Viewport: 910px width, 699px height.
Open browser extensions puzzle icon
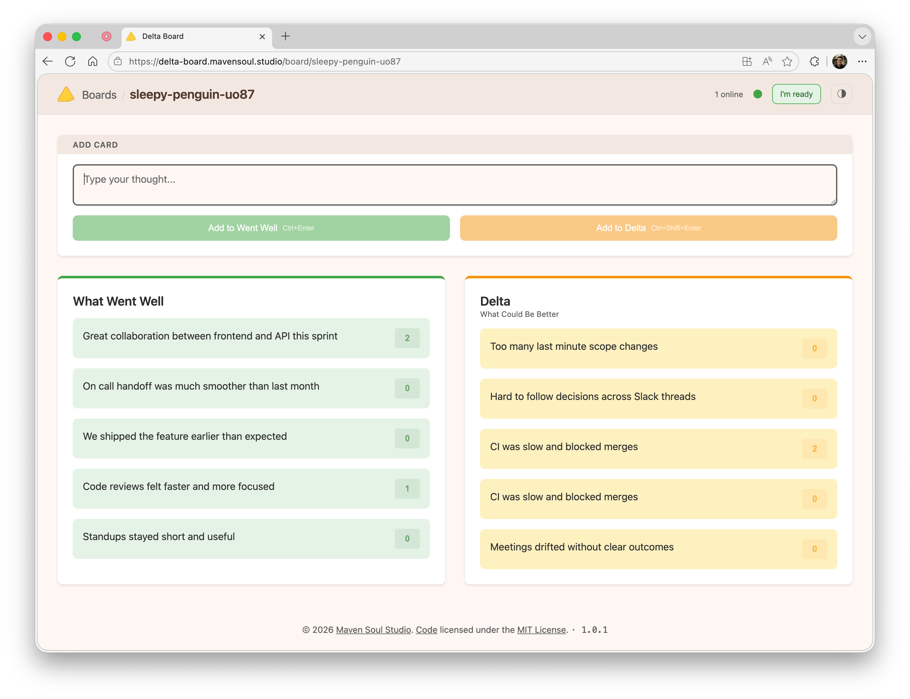[814, 61]
